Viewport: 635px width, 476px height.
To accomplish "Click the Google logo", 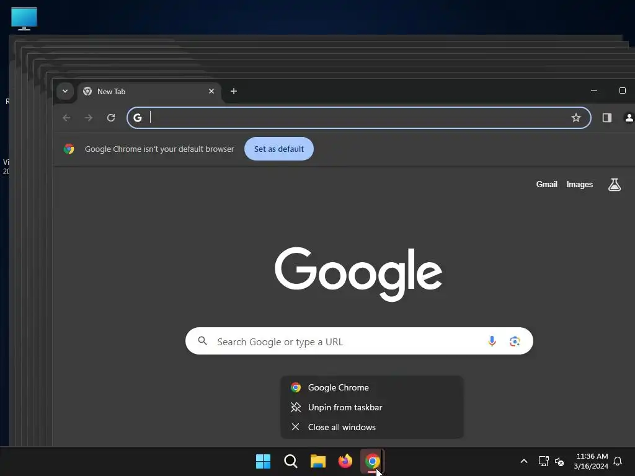I will point(358,274).
